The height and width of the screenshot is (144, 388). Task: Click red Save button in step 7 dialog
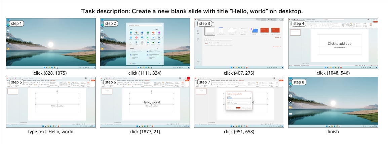click(x=238, y=108)
